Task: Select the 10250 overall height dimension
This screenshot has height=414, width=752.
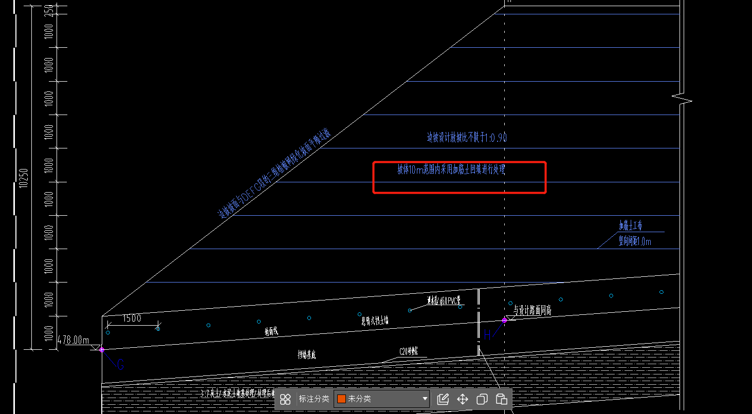Action: [23, 178]
